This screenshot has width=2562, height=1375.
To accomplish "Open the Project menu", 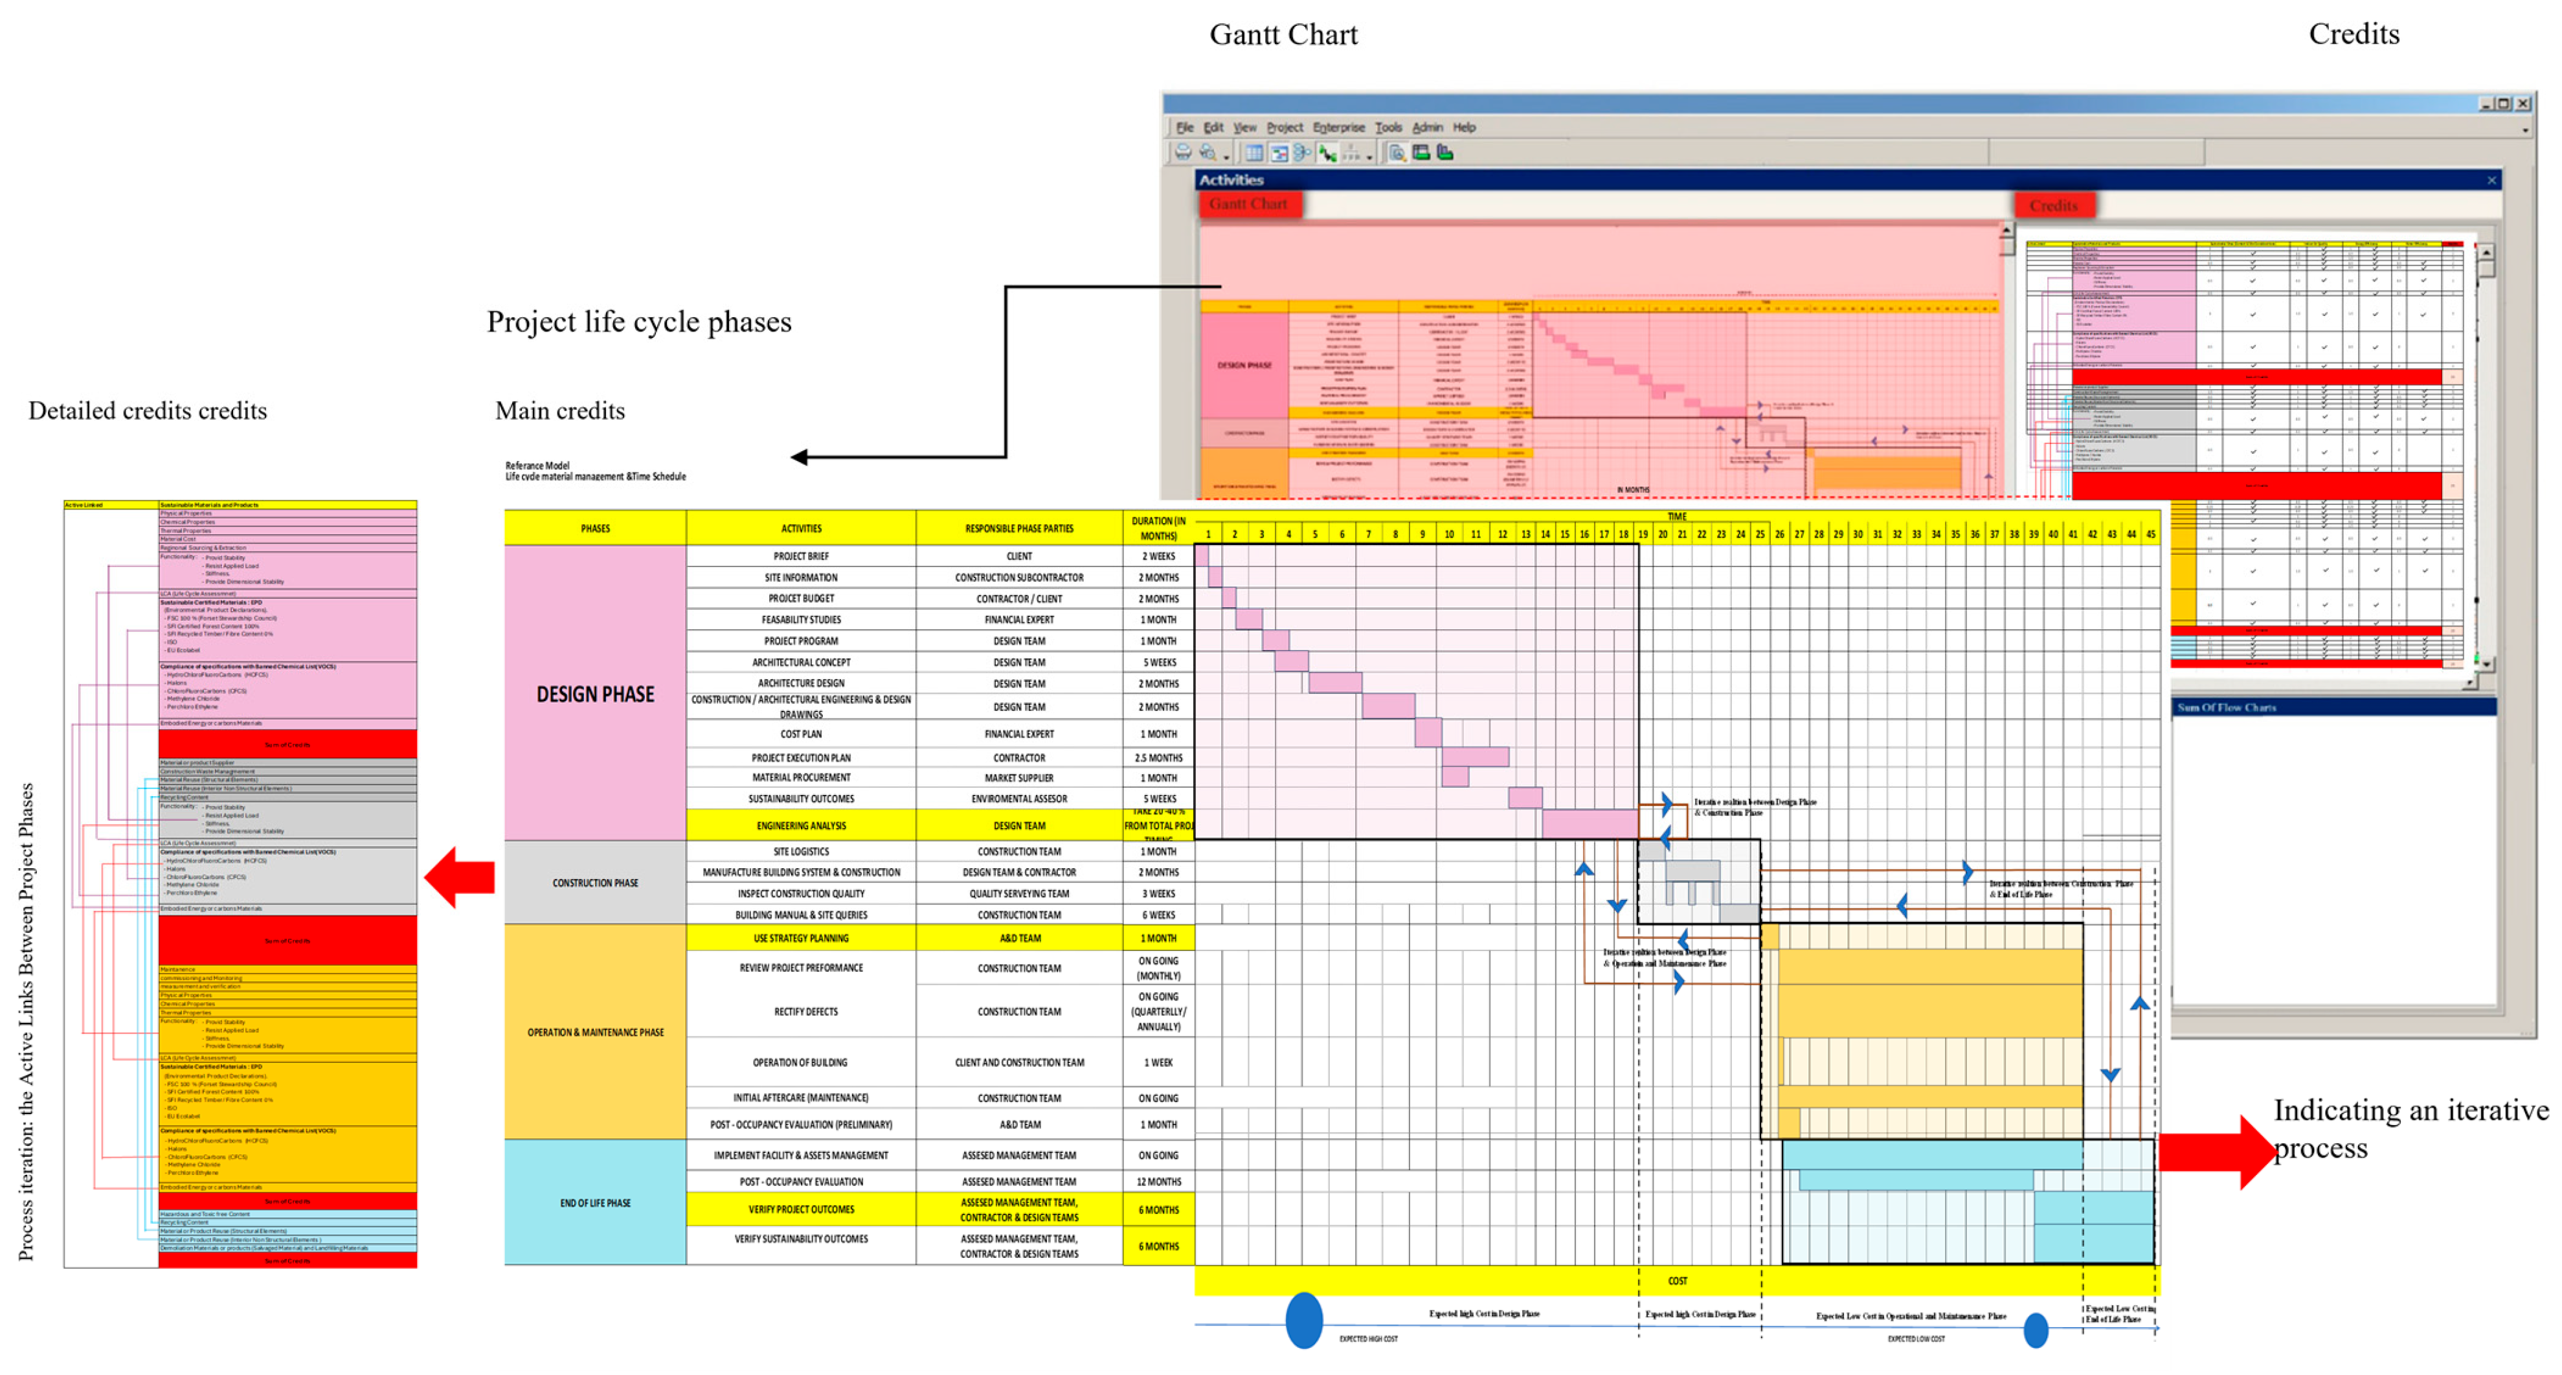I will [1285, 128].
